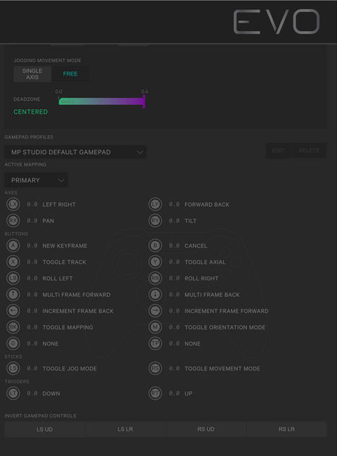Click the D-pad right arrow icon

155,311
